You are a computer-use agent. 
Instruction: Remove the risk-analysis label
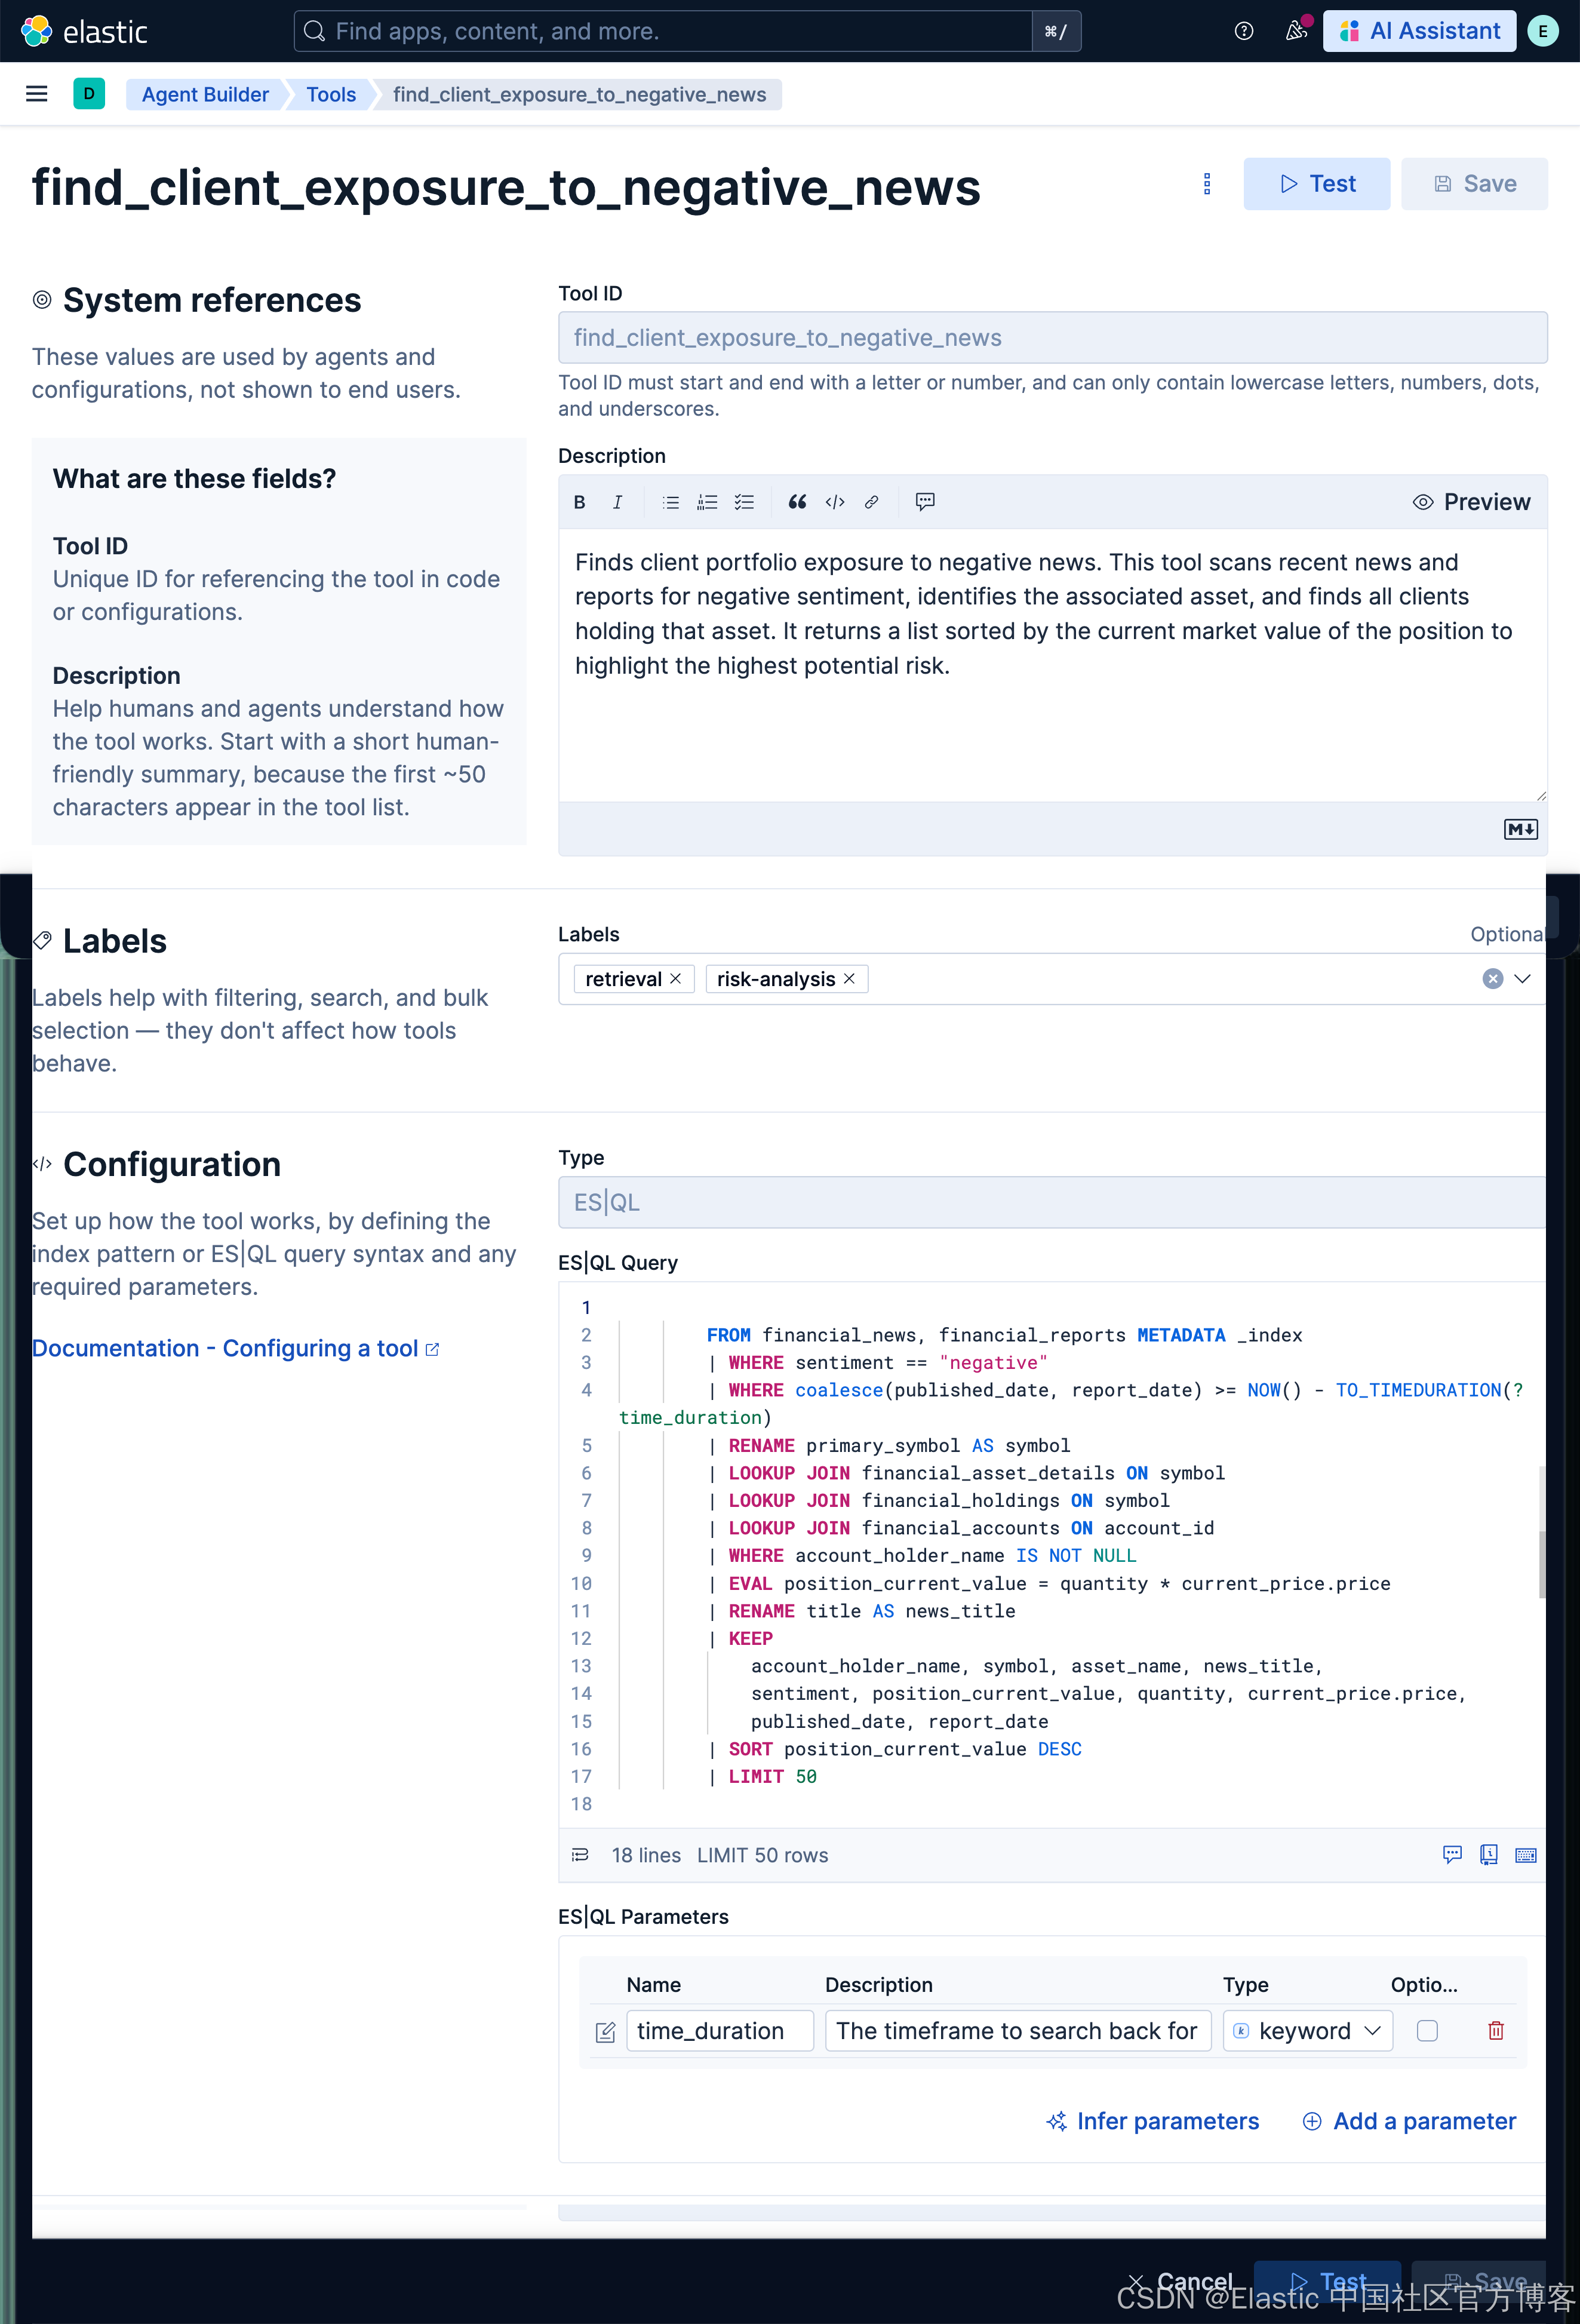click(850, 978)
